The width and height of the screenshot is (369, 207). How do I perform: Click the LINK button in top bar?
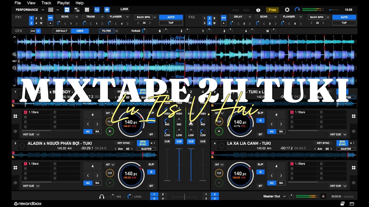pos(125,9)
